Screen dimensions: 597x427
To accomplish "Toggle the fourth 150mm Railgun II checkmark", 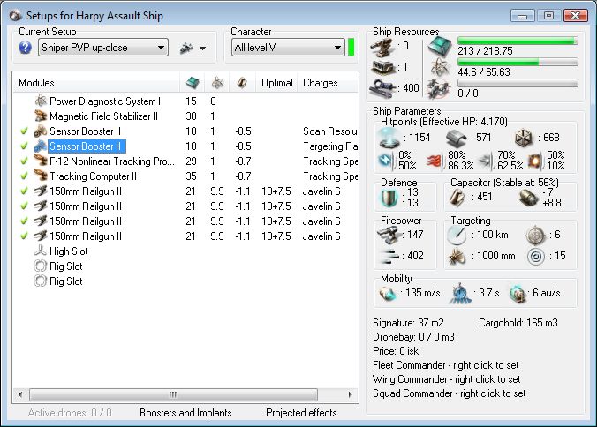I will (x=24, y=236).
